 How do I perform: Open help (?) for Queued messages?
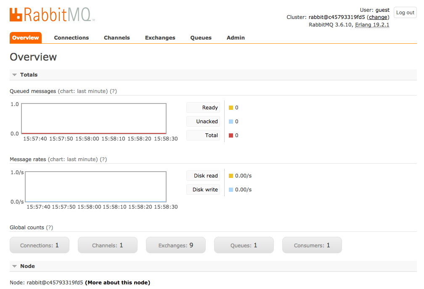[x=113, y=91]
